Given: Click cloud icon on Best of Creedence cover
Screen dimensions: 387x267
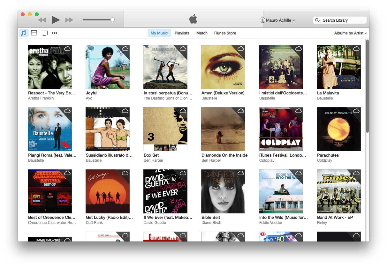Looking at the screenshot, I should [67, 173].
